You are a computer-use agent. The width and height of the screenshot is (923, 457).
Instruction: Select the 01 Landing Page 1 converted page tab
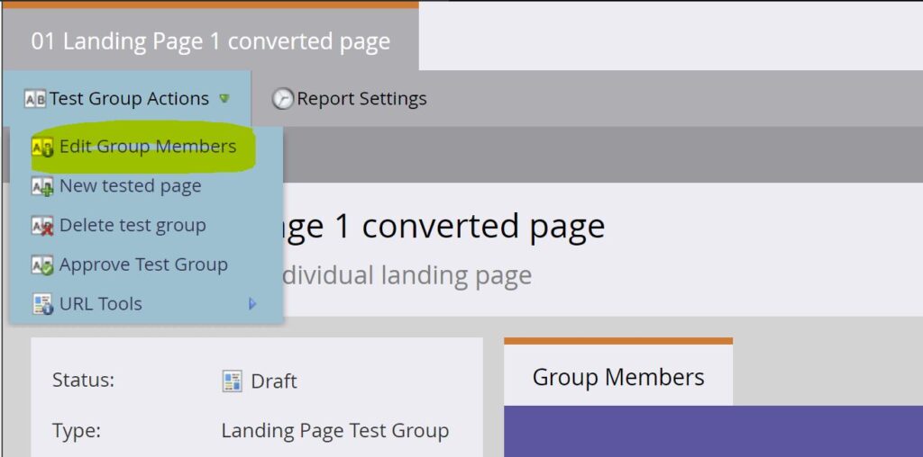(210, 41)
